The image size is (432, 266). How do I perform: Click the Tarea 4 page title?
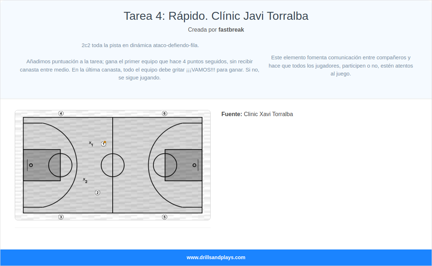216,16
